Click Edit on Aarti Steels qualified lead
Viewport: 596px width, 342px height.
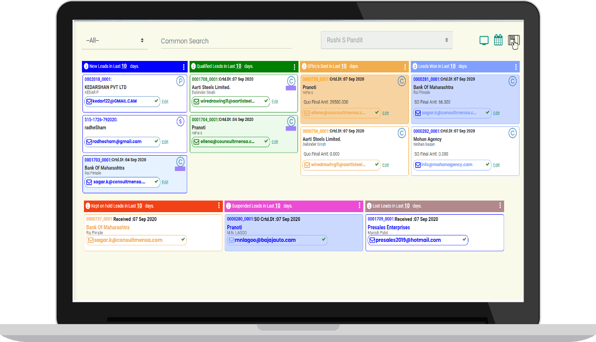click(275, 102)
